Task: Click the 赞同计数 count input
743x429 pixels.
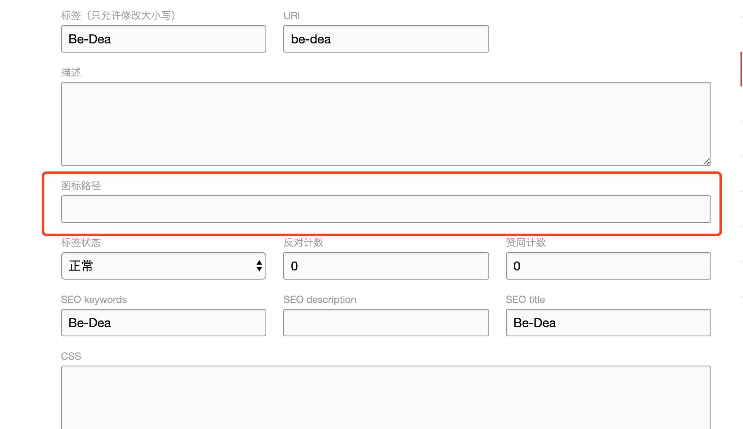Action: 608,266
